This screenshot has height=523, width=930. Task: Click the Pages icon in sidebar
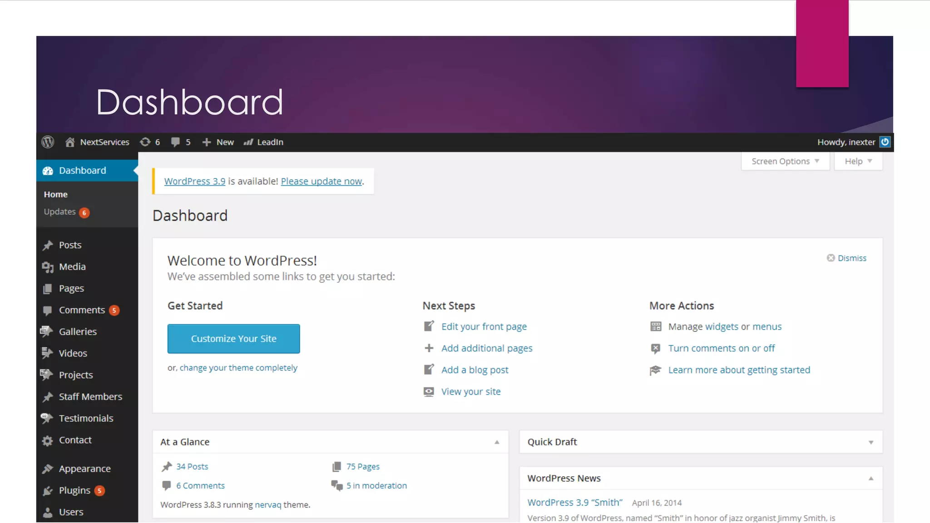(47, 289)
